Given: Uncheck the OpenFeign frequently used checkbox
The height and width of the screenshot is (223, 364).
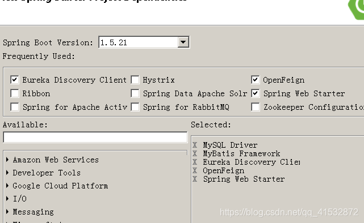Looking at the screenshot, I should [x=256, y=80].
